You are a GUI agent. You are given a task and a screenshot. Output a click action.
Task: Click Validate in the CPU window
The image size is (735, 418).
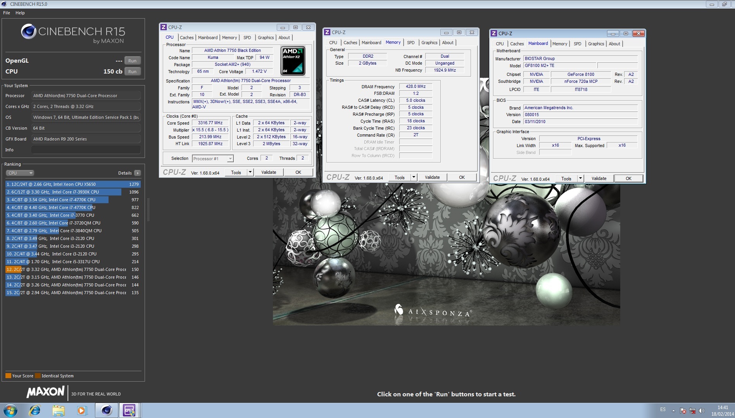click(x=269, y=172)
